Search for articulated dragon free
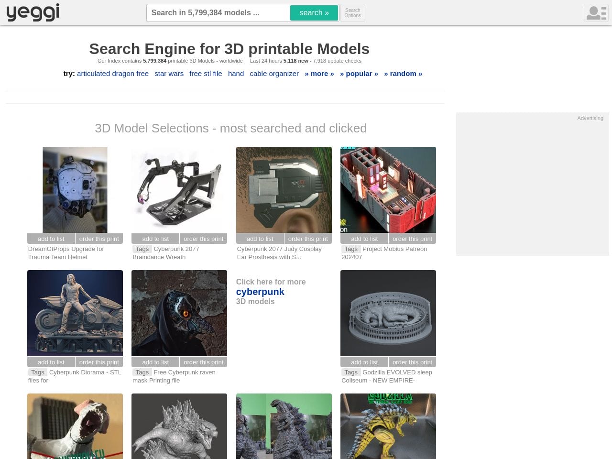The image size is (612, 459). pyautogui.click(x=112, y=74)
